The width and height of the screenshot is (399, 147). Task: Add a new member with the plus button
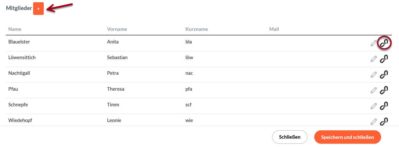(x=38, y=8)
